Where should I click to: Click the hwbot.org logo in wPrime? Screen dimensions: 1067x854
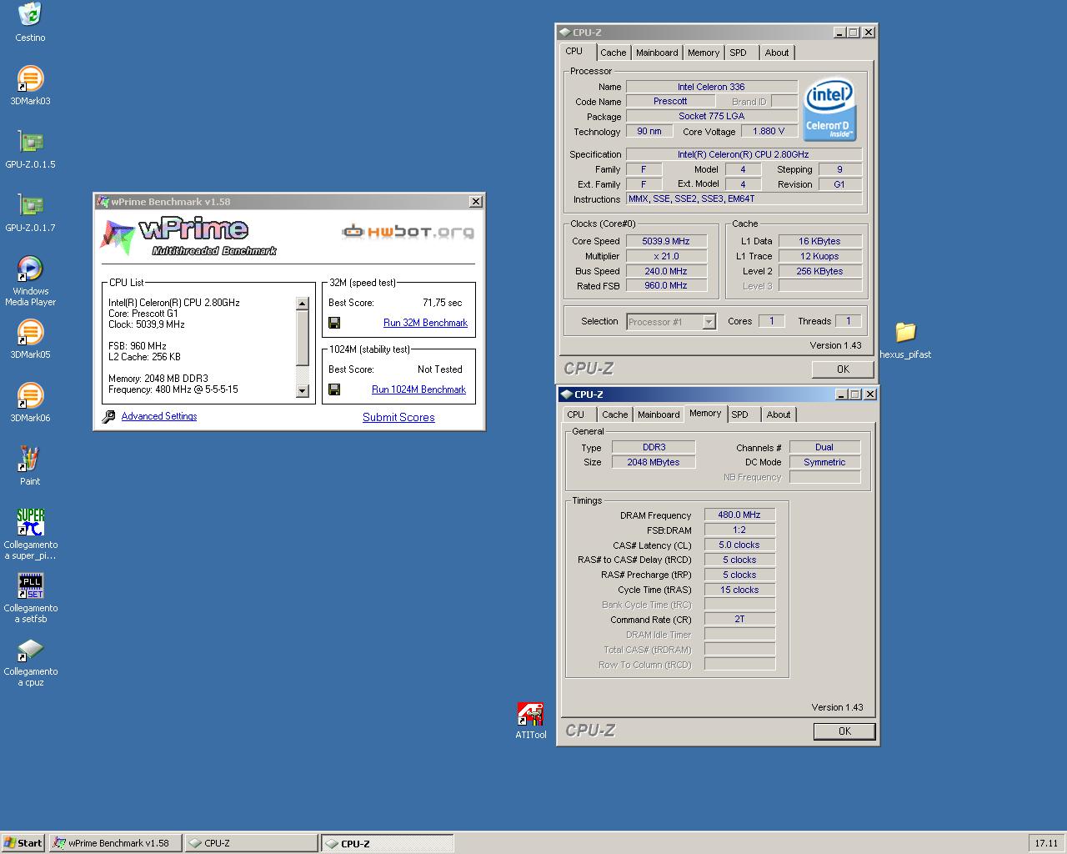pyautogui.click(x=408, y=231)
